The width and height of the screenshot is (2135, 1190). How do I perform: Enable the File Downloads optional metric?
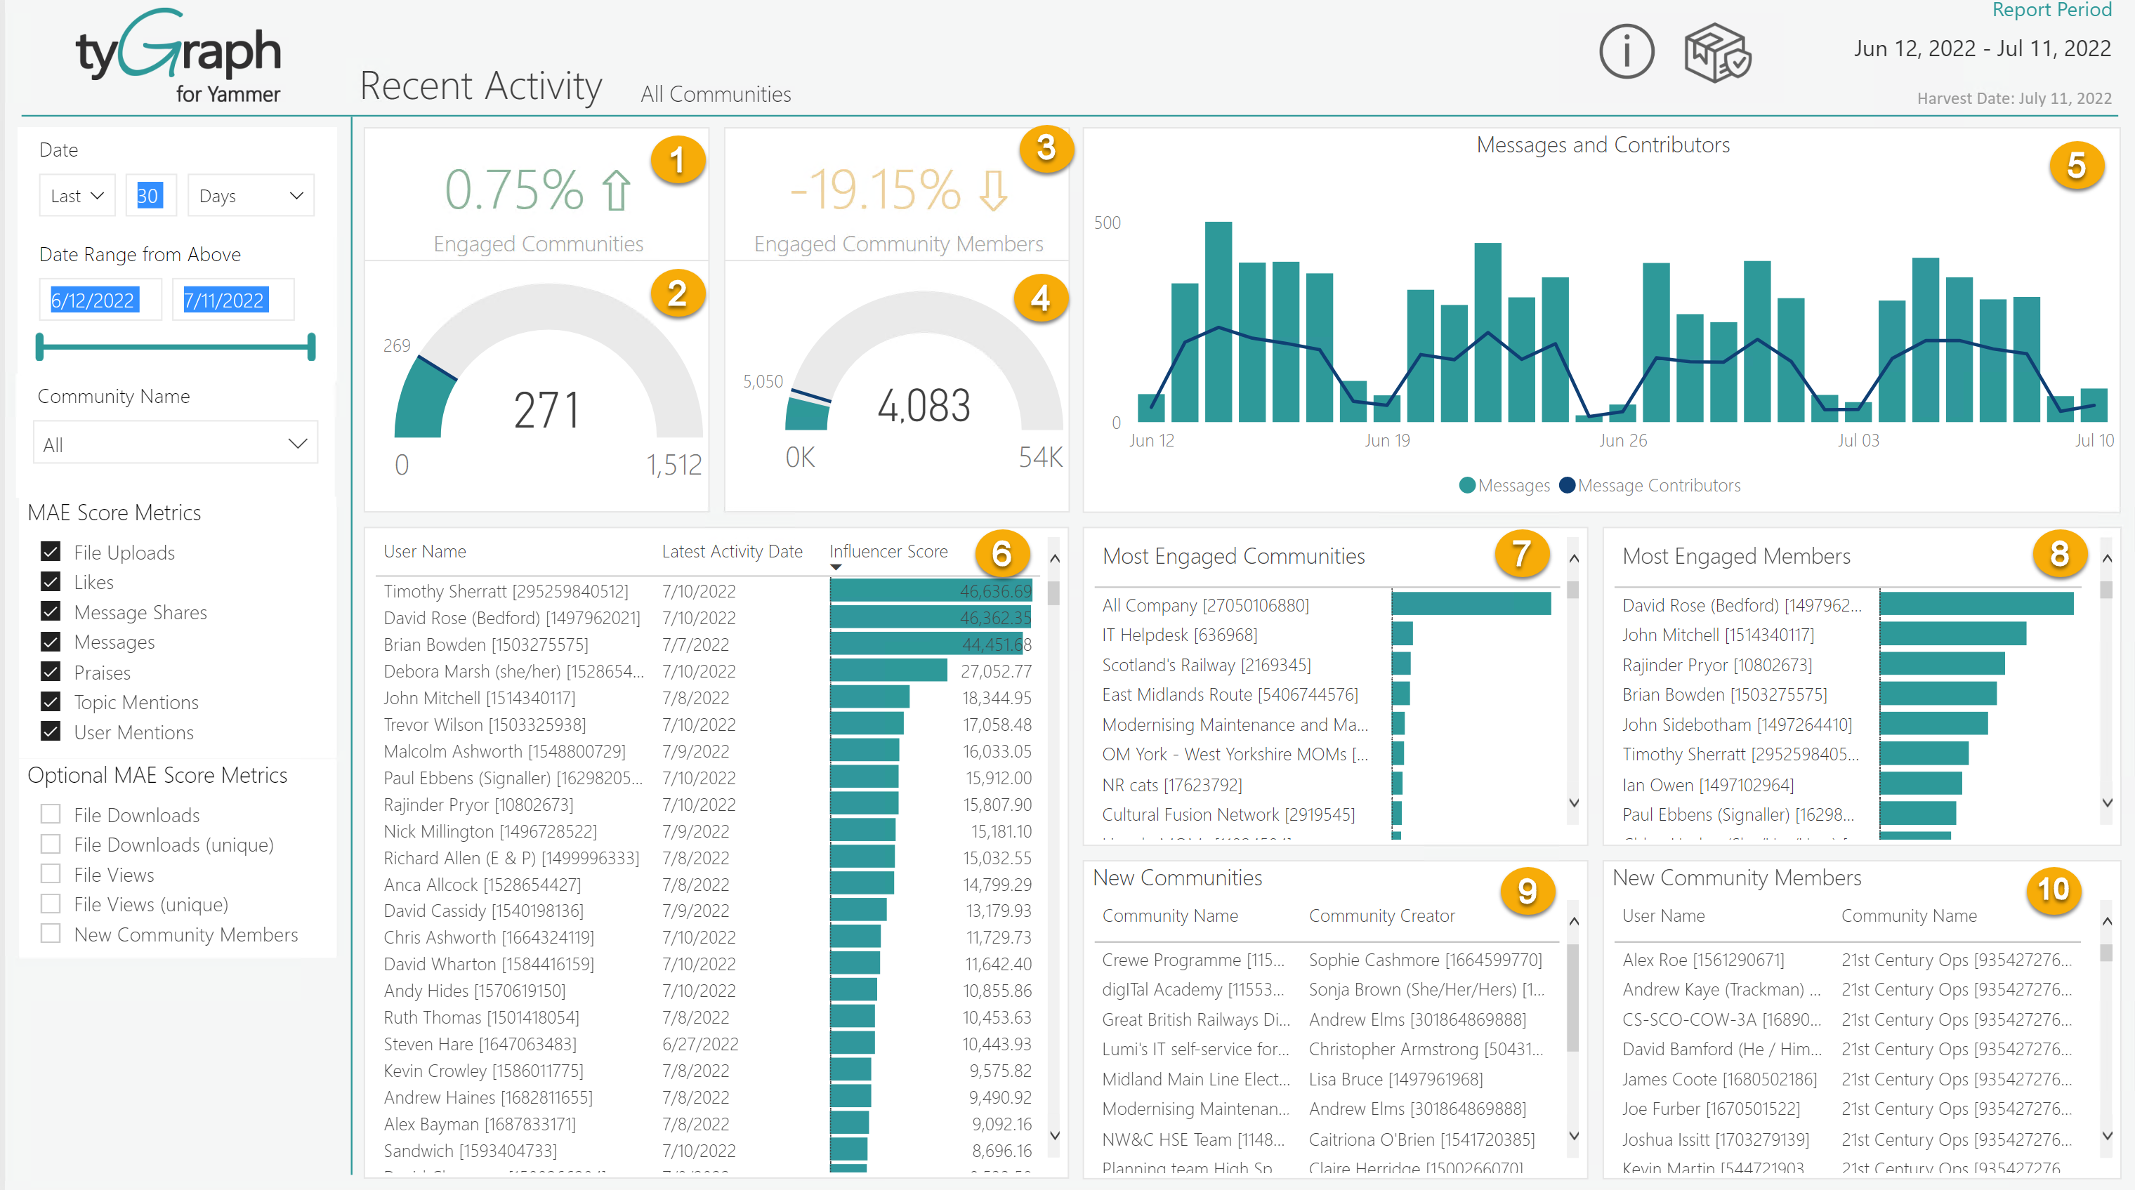(51, 814)
